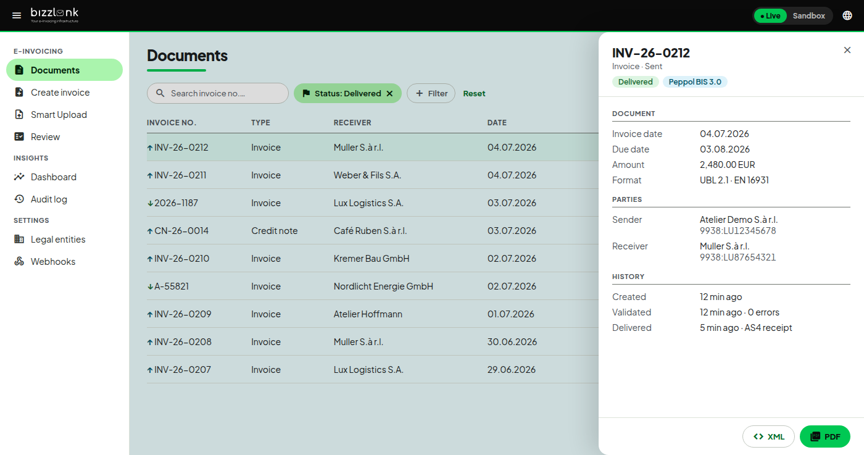Open the hamburger navigation menu

(17, 15)
